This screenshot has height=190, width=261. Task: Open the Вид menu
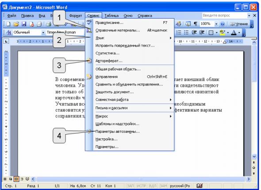pos(42,16)
